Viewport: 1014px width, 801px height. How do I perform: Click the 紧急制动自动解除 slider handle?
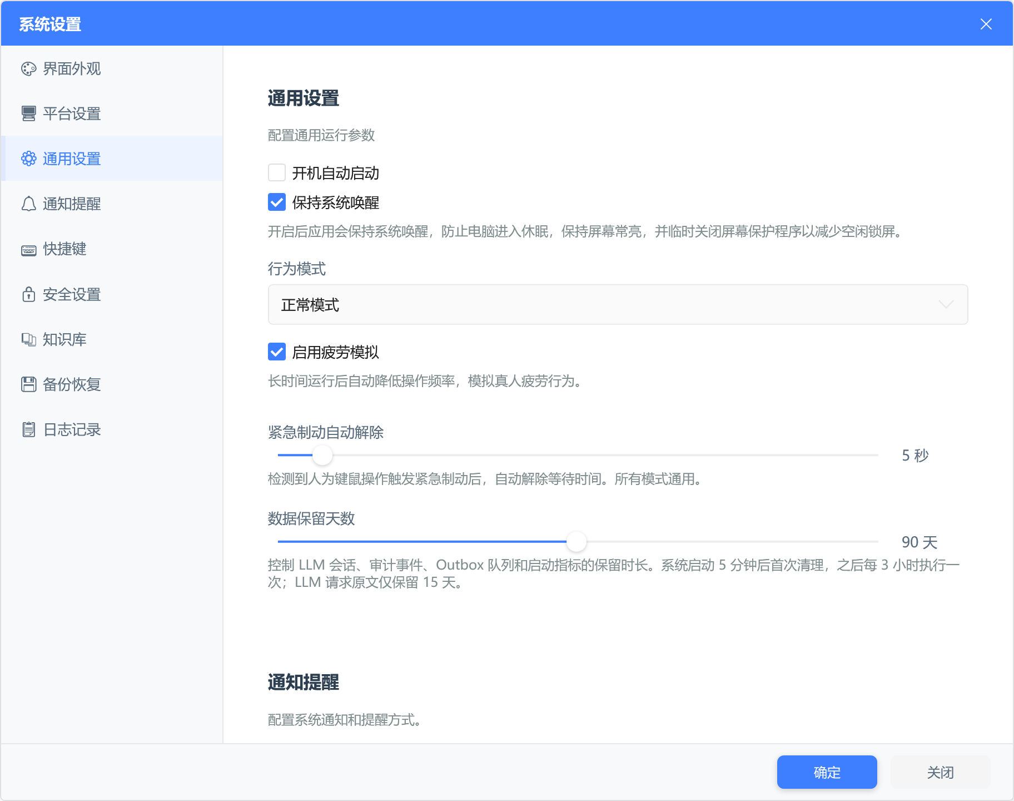click(322, 455)
